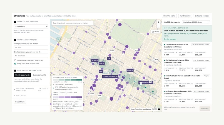The height and width of the screenshot is (125, 224).
Task: Open the Coffee shop business type dropdown
Action: (31, 26)
